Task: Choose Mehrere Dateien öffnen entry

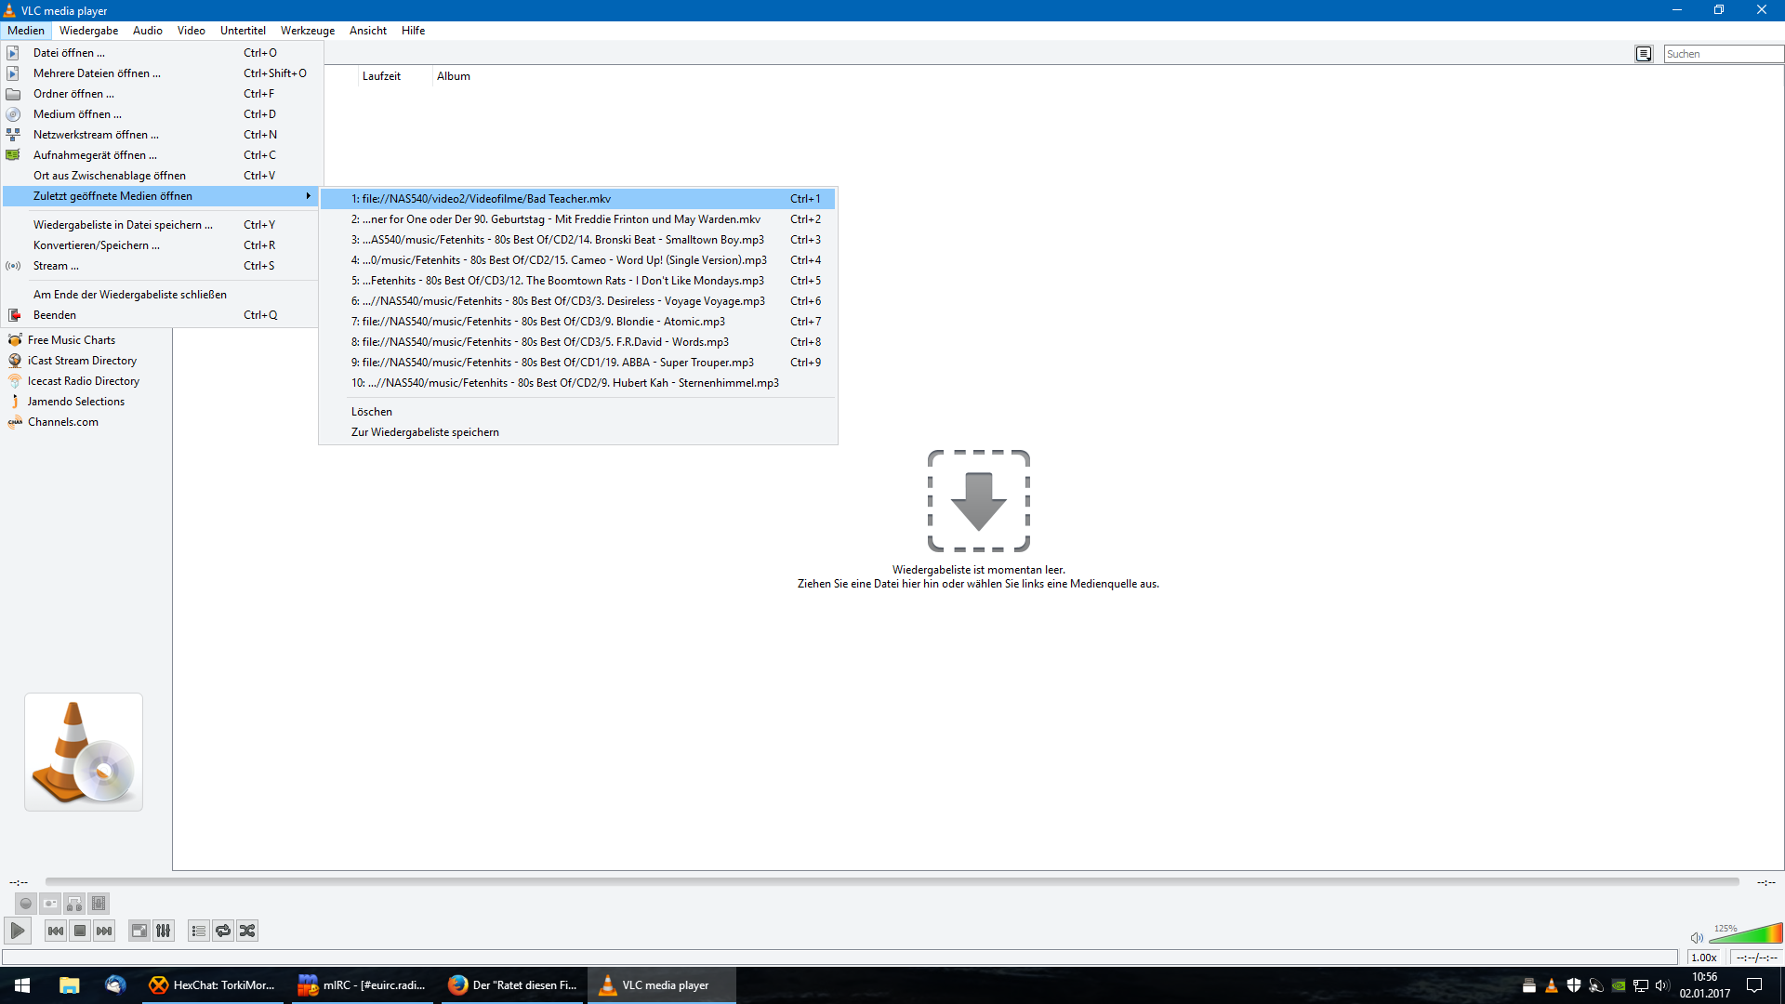Action: [x=162, y=73]
